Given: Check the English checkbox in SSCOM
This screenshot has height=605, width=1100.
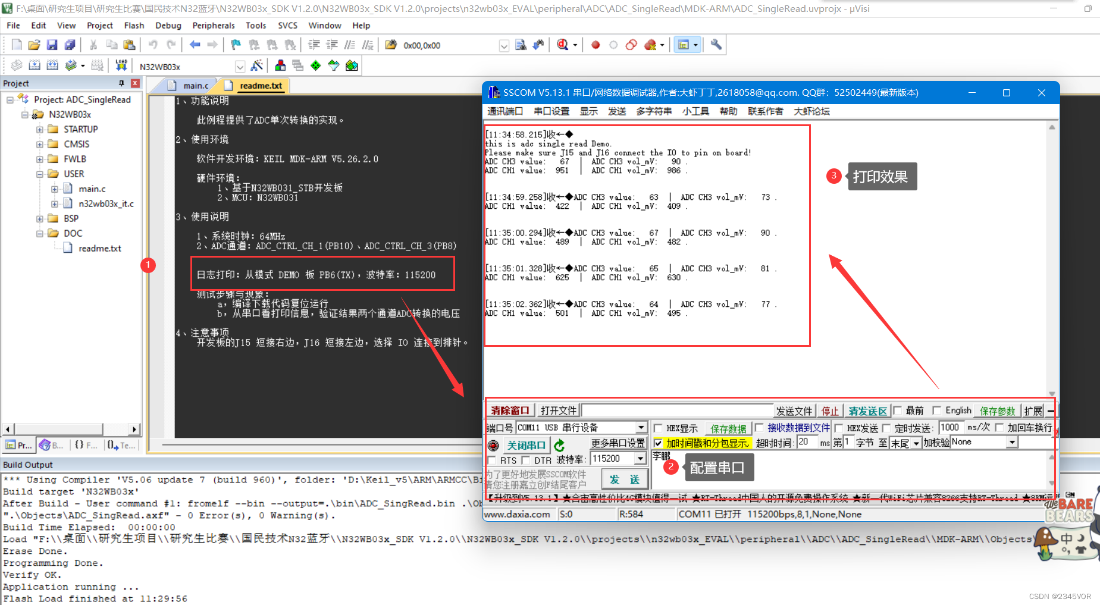Looking at the screenshot, I should point(937,410).
